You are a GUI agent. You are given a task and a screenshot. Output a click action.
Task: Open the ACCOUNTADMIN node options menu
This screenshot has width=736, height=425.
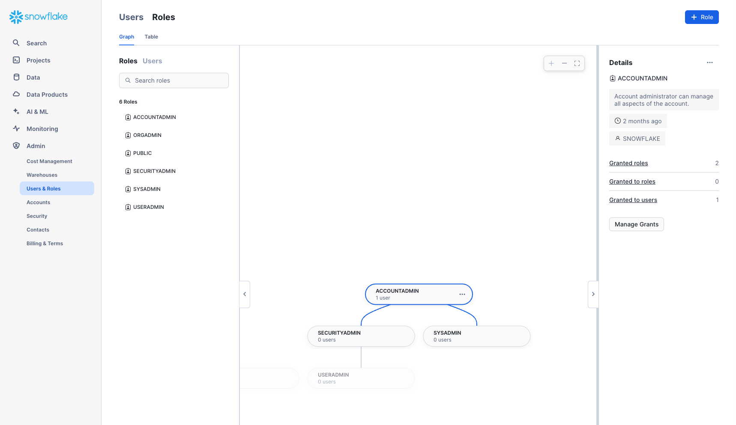pyautogui.click(x=462, y=294)
